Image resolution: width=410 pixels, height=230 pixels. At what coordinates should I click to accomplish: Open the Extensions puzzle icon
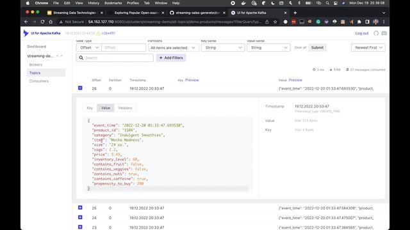(x=359, y=22)
